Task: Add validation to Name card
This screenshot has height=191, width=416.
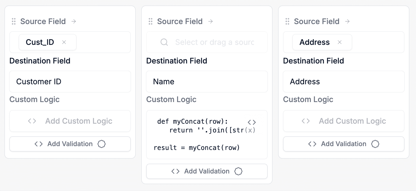Action: 207,171
